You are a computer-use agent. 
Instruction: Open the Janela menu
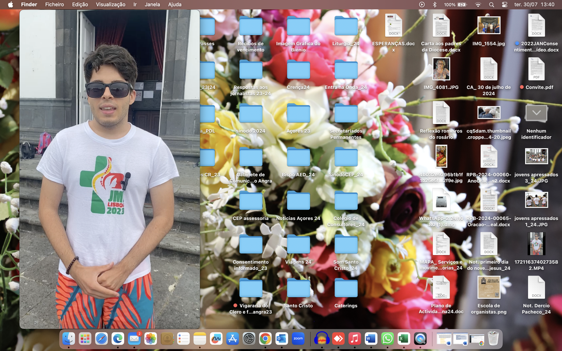[x=152, y=4]
